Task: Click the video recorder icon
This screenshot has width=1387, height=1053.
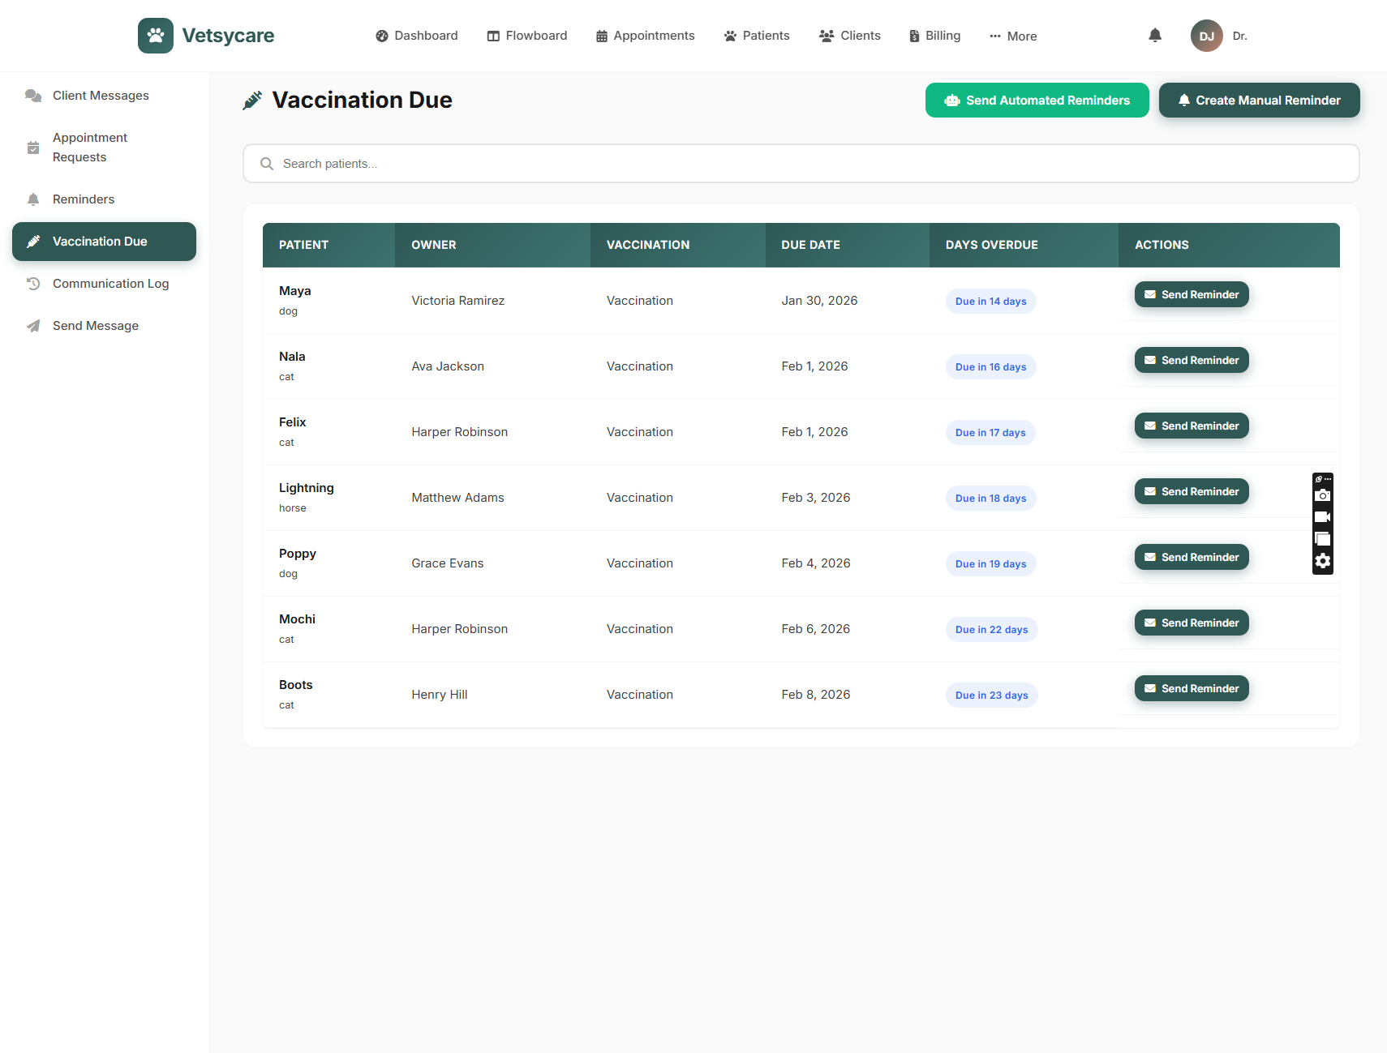Action: pyautogui.click(x=1322, y=517)
